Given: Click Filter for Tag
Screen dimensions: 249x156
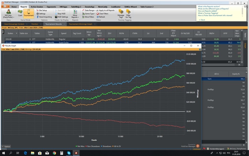Looking at the screenshot, I should (128, 14).
